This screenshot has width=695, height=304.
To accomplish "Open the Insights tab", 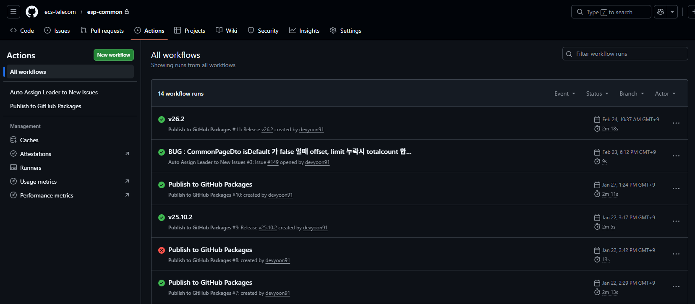I will [x=304, y=31].
